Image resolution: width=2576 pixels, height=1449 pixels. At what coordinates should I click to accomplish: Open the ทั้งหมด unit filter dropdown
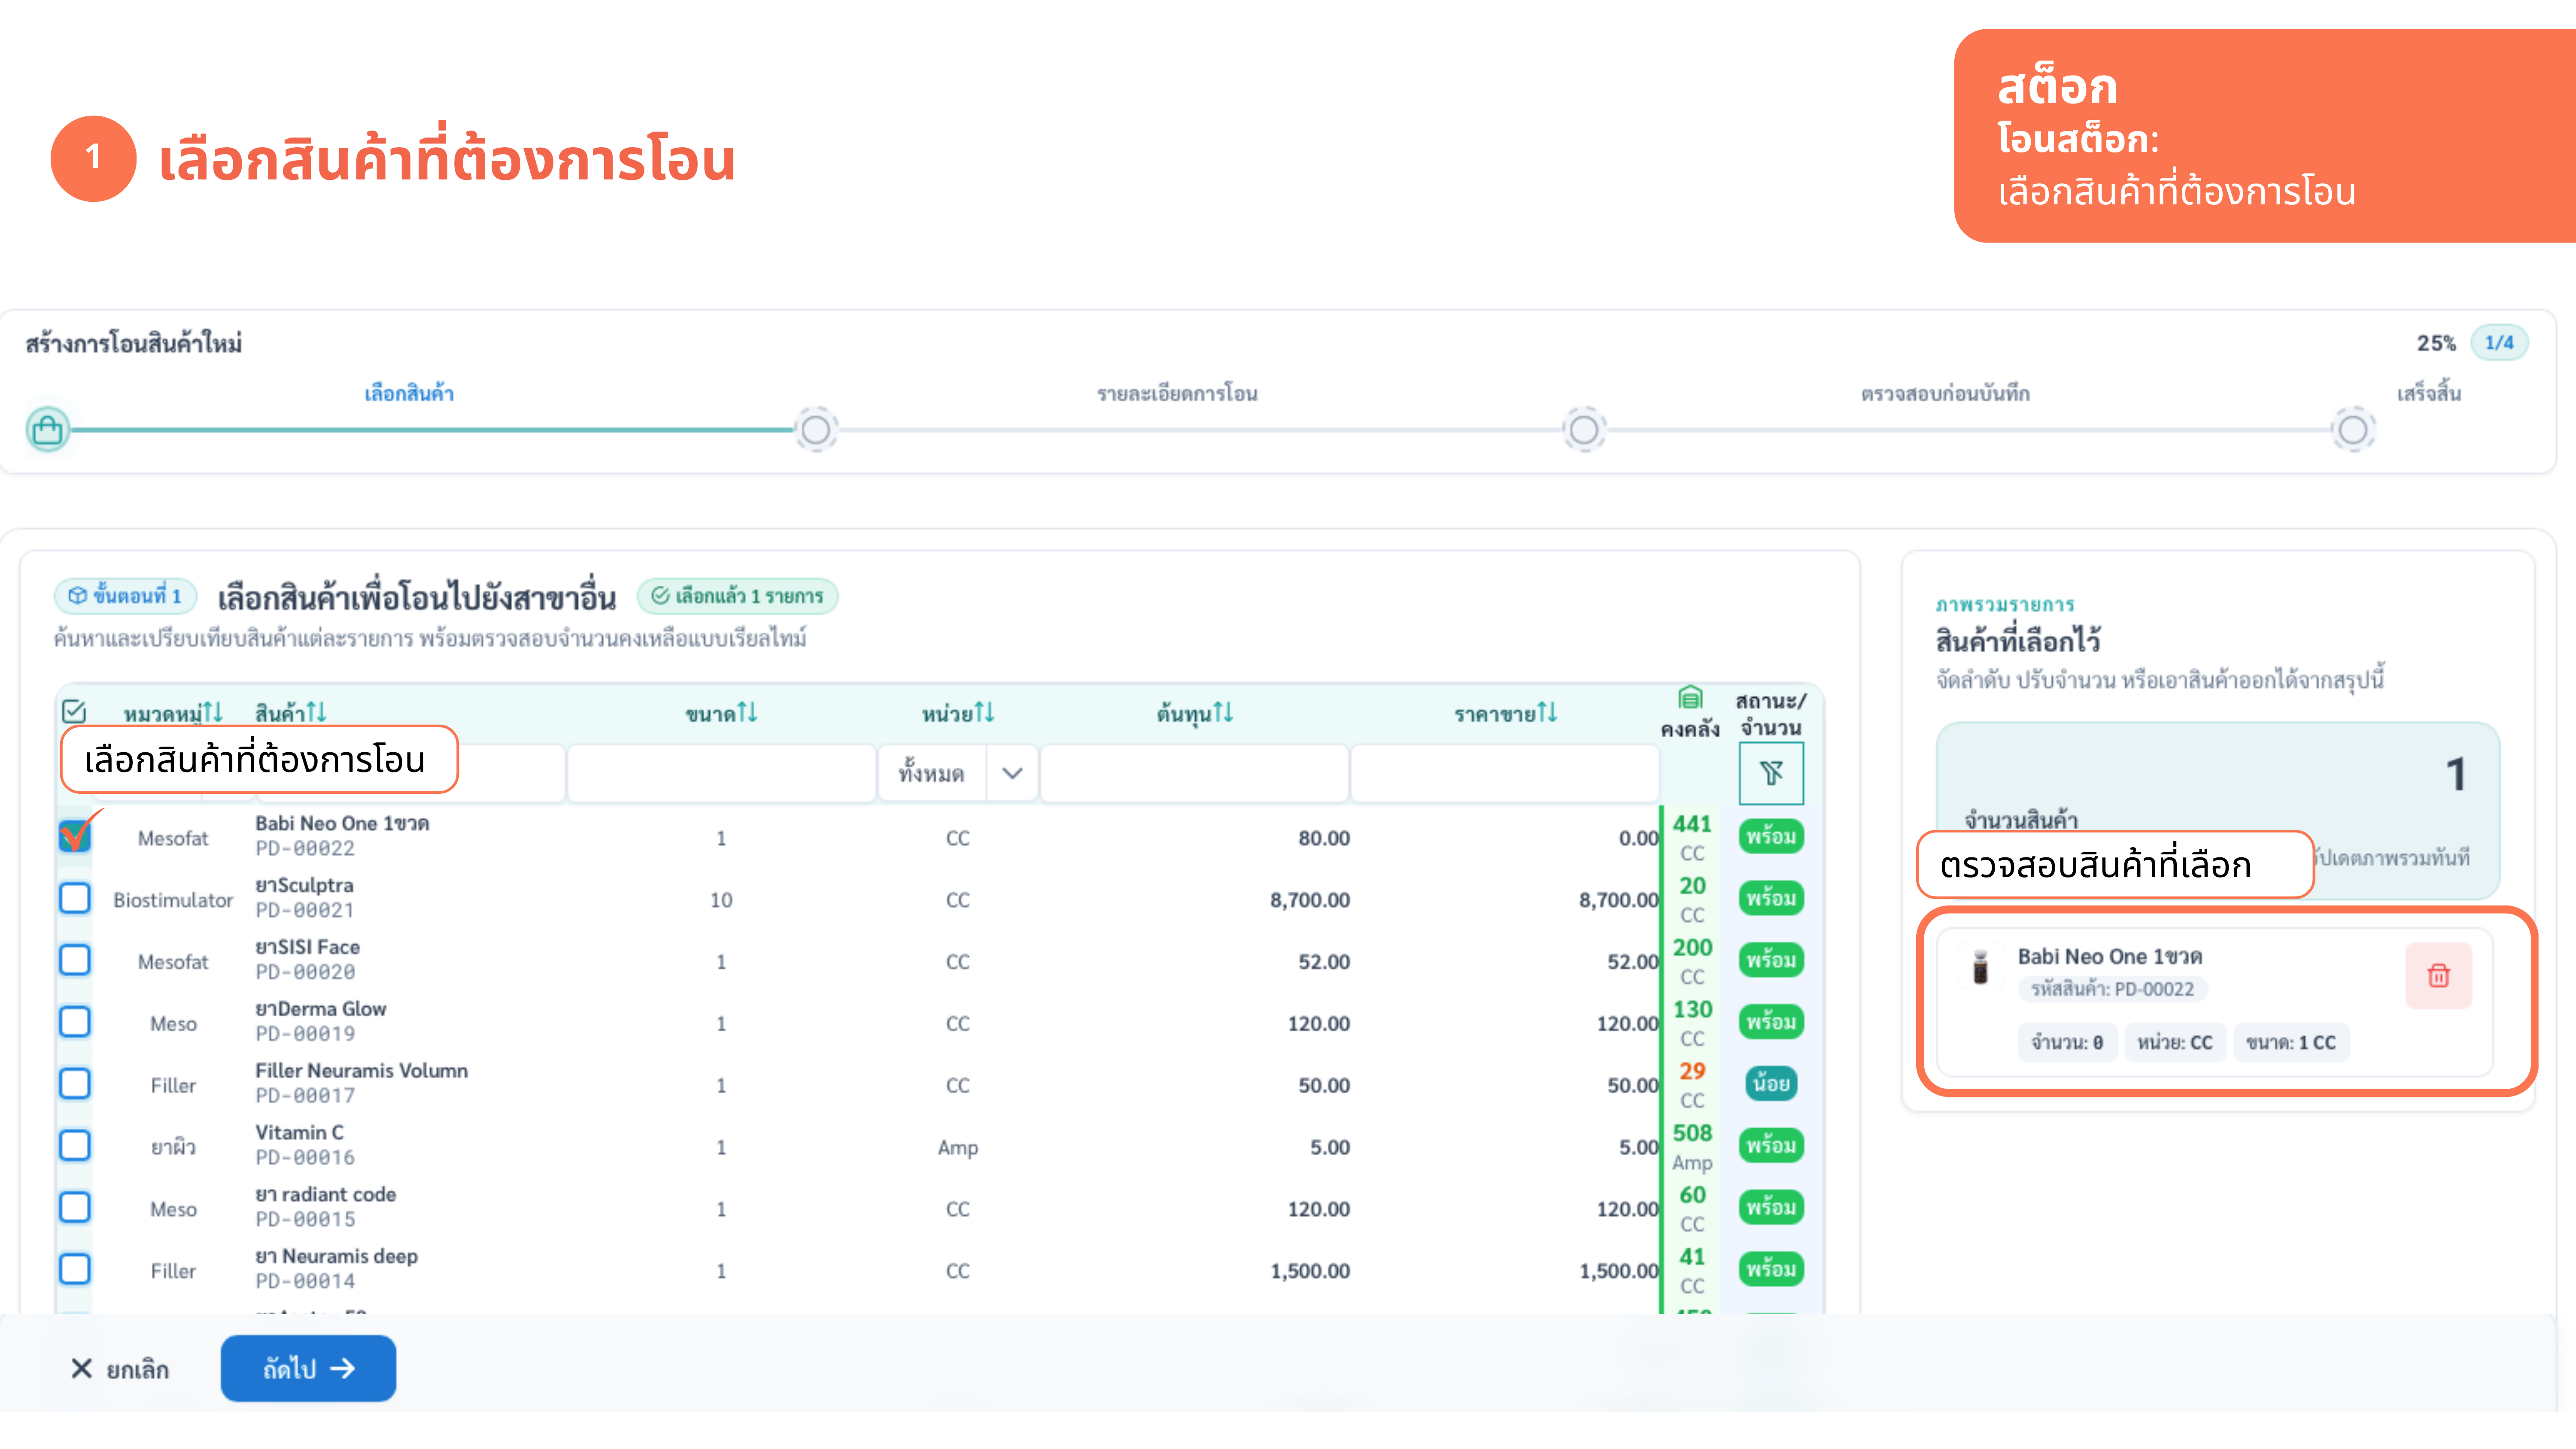click(958, 773)
